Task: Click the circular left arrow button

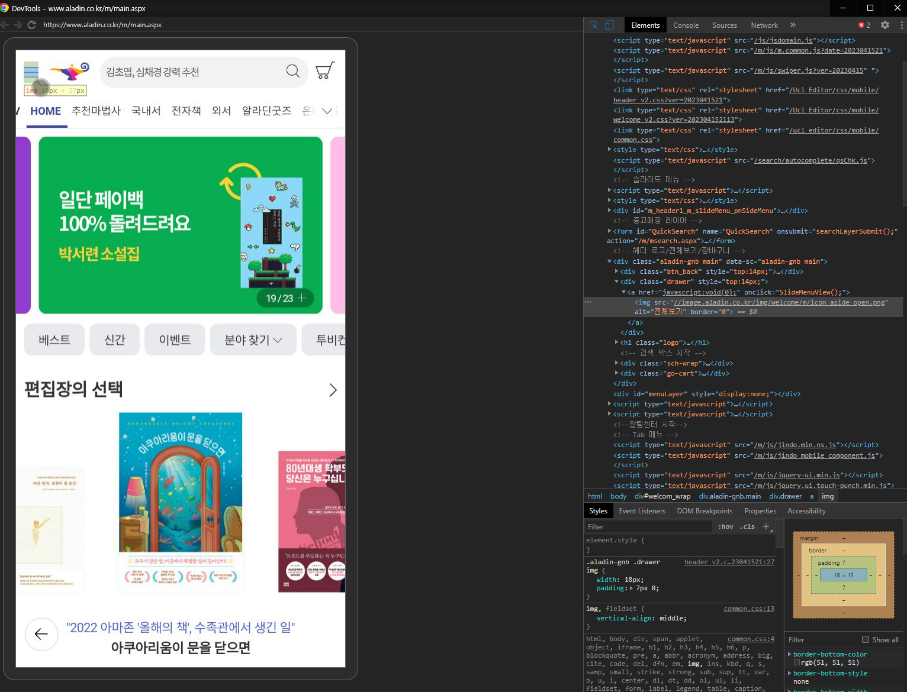Action: [41, 634]
